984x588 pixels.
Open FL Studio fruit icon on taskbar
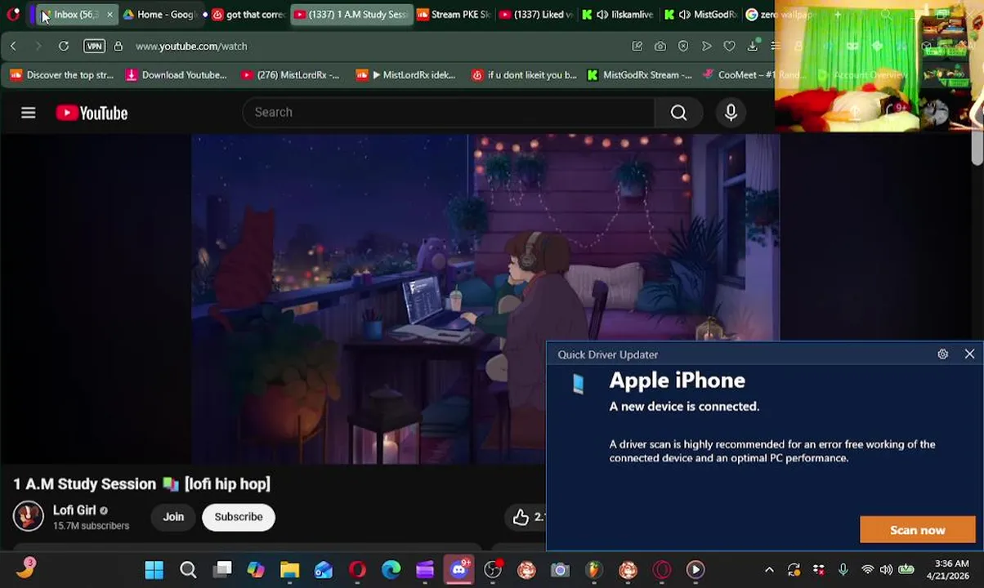click(x=594, y=570)
